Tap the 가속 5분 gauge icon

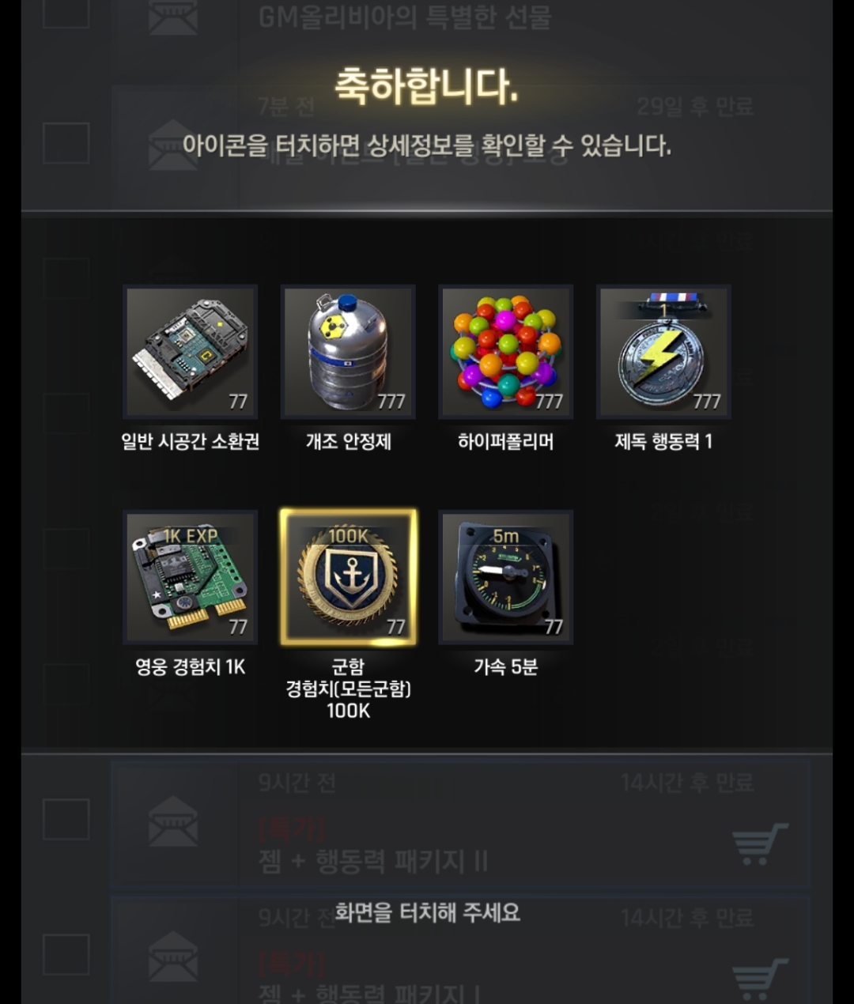pos(506,577)
